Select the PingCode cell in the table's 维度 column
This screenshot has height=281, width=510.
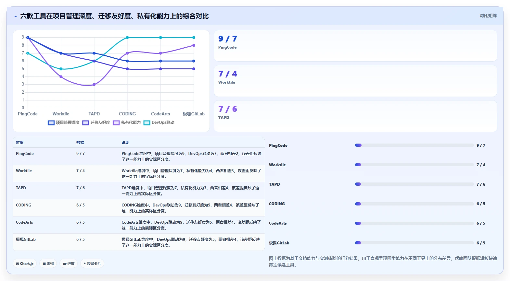pos(25,154)
